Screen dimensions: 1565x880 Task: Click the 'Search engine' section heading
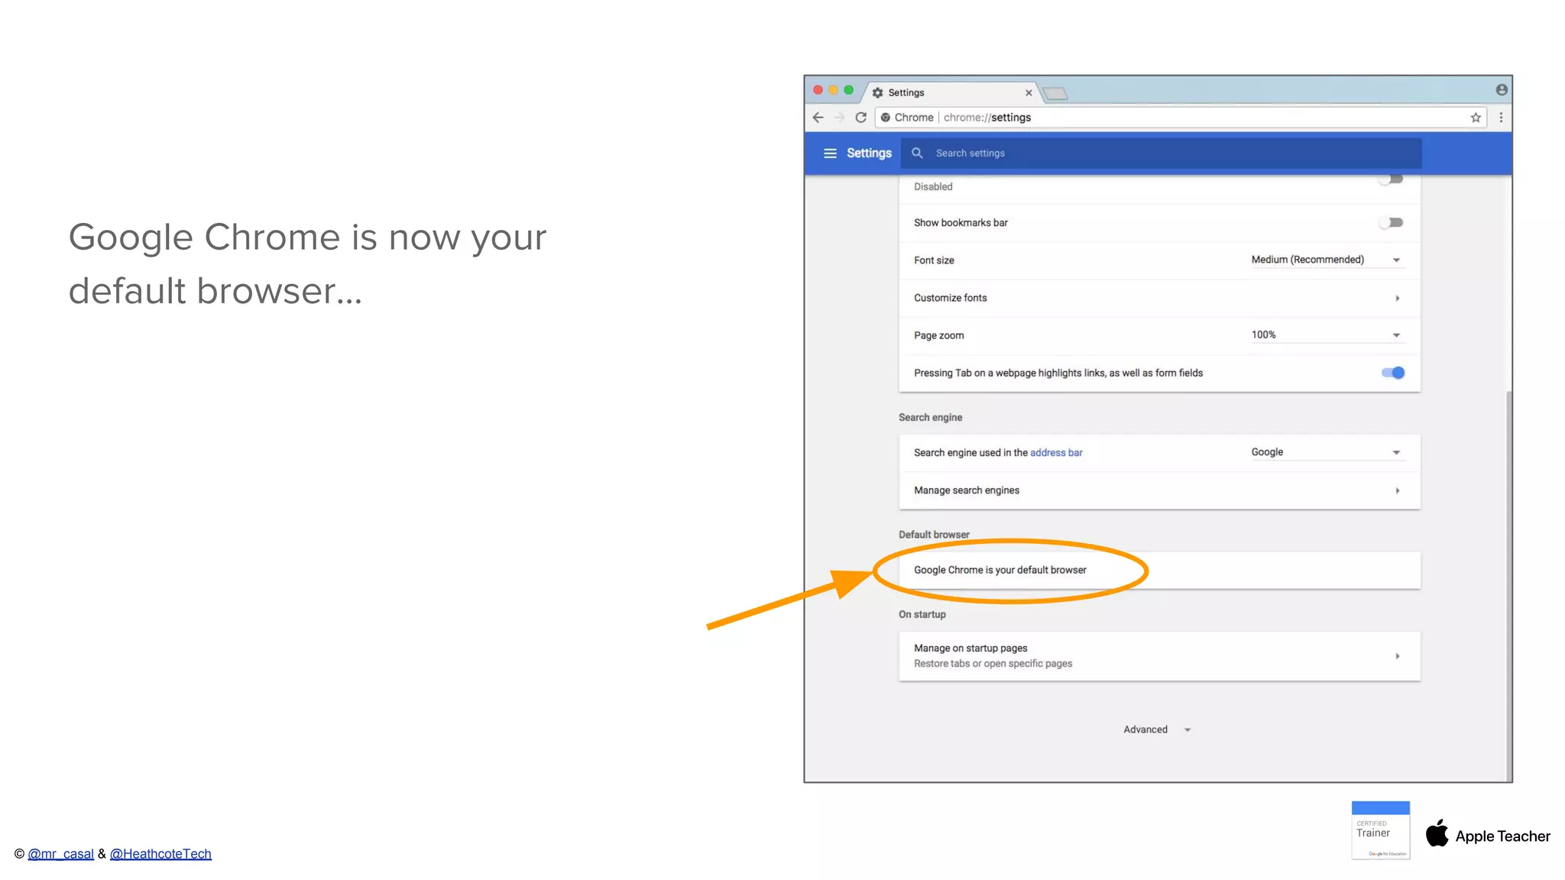coord(930,418)
